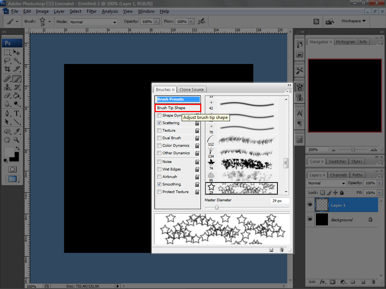Select the Eyedropper tool

tap(17, 131)
